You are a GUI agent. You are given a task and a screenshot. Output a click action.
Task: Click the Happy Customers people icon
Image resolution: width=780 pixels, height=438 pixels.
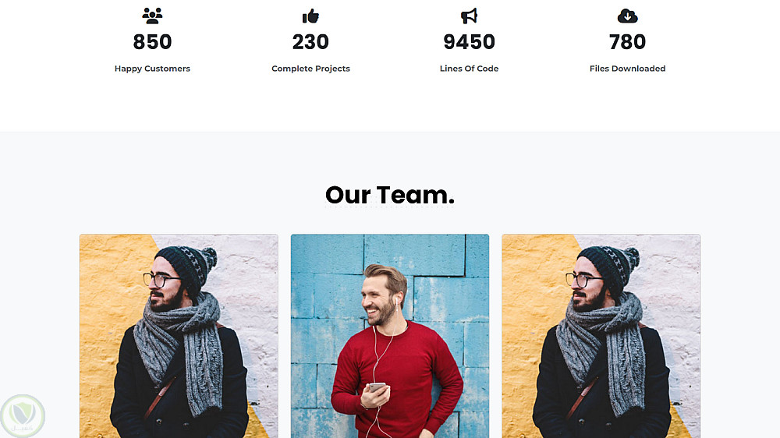point(152,16)
